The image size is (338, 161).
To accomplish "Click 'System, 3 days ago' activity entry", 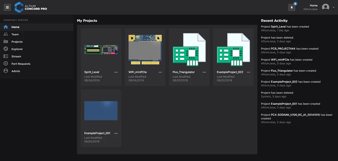I will click(273, 96).
